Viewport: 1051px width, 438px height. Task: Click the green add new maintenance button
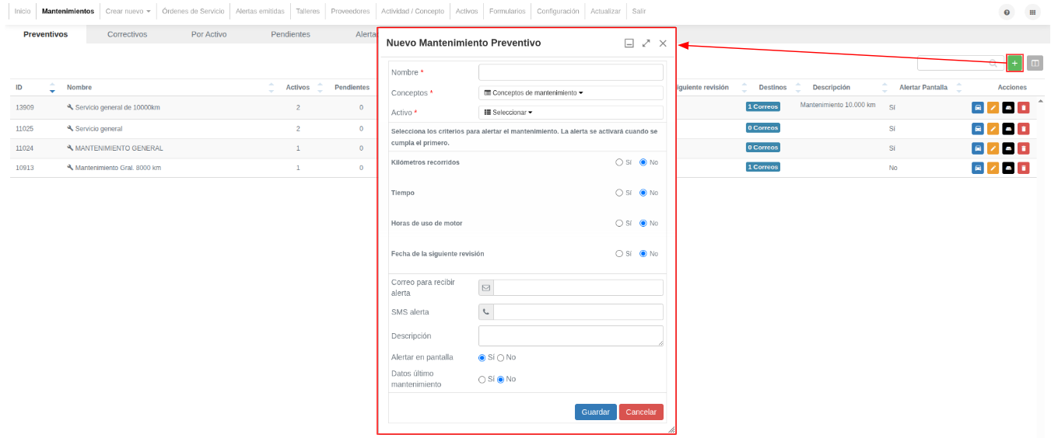point(1014,63)
